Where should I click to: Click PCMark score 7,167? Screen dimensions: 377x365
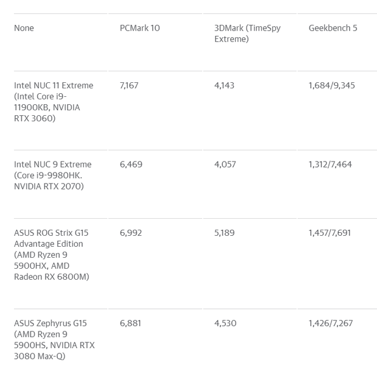point(129,85)
